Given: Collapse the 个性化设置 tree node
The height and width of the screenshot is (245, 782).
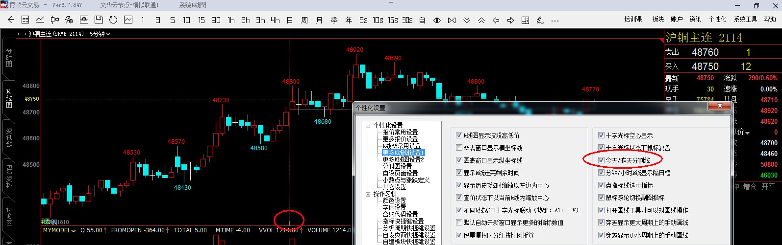Looking at the screenshot, I should point(368,125).
